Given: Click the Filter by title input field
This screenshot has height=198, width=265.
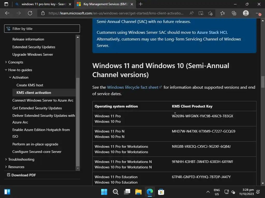Looking at the screenshot, I should tap(42, 29).
